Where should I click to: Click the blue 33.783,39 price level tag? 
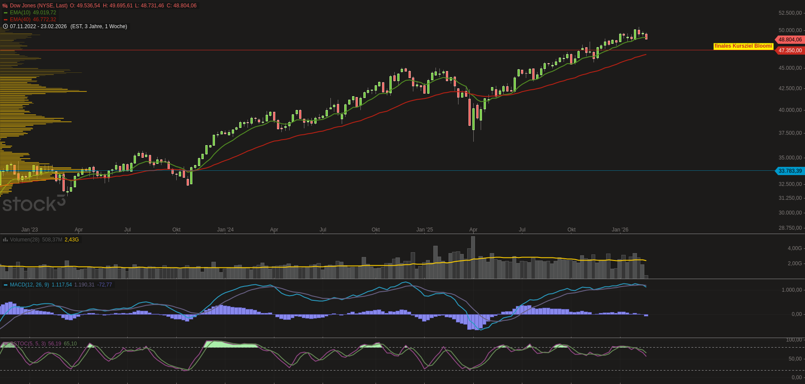point(790,171)
